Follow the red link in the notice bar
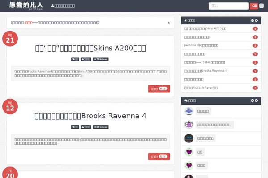 tap(28, 23)
